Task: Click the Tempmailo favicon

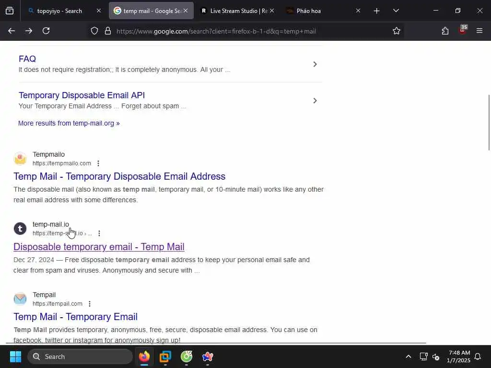Action: click(x=20, y=158)
